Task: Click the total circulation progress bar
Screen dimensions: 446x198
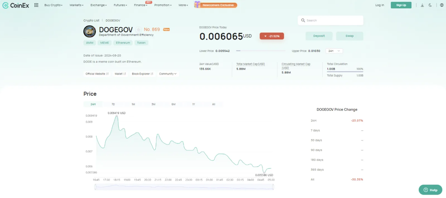Action: [345, 72]
